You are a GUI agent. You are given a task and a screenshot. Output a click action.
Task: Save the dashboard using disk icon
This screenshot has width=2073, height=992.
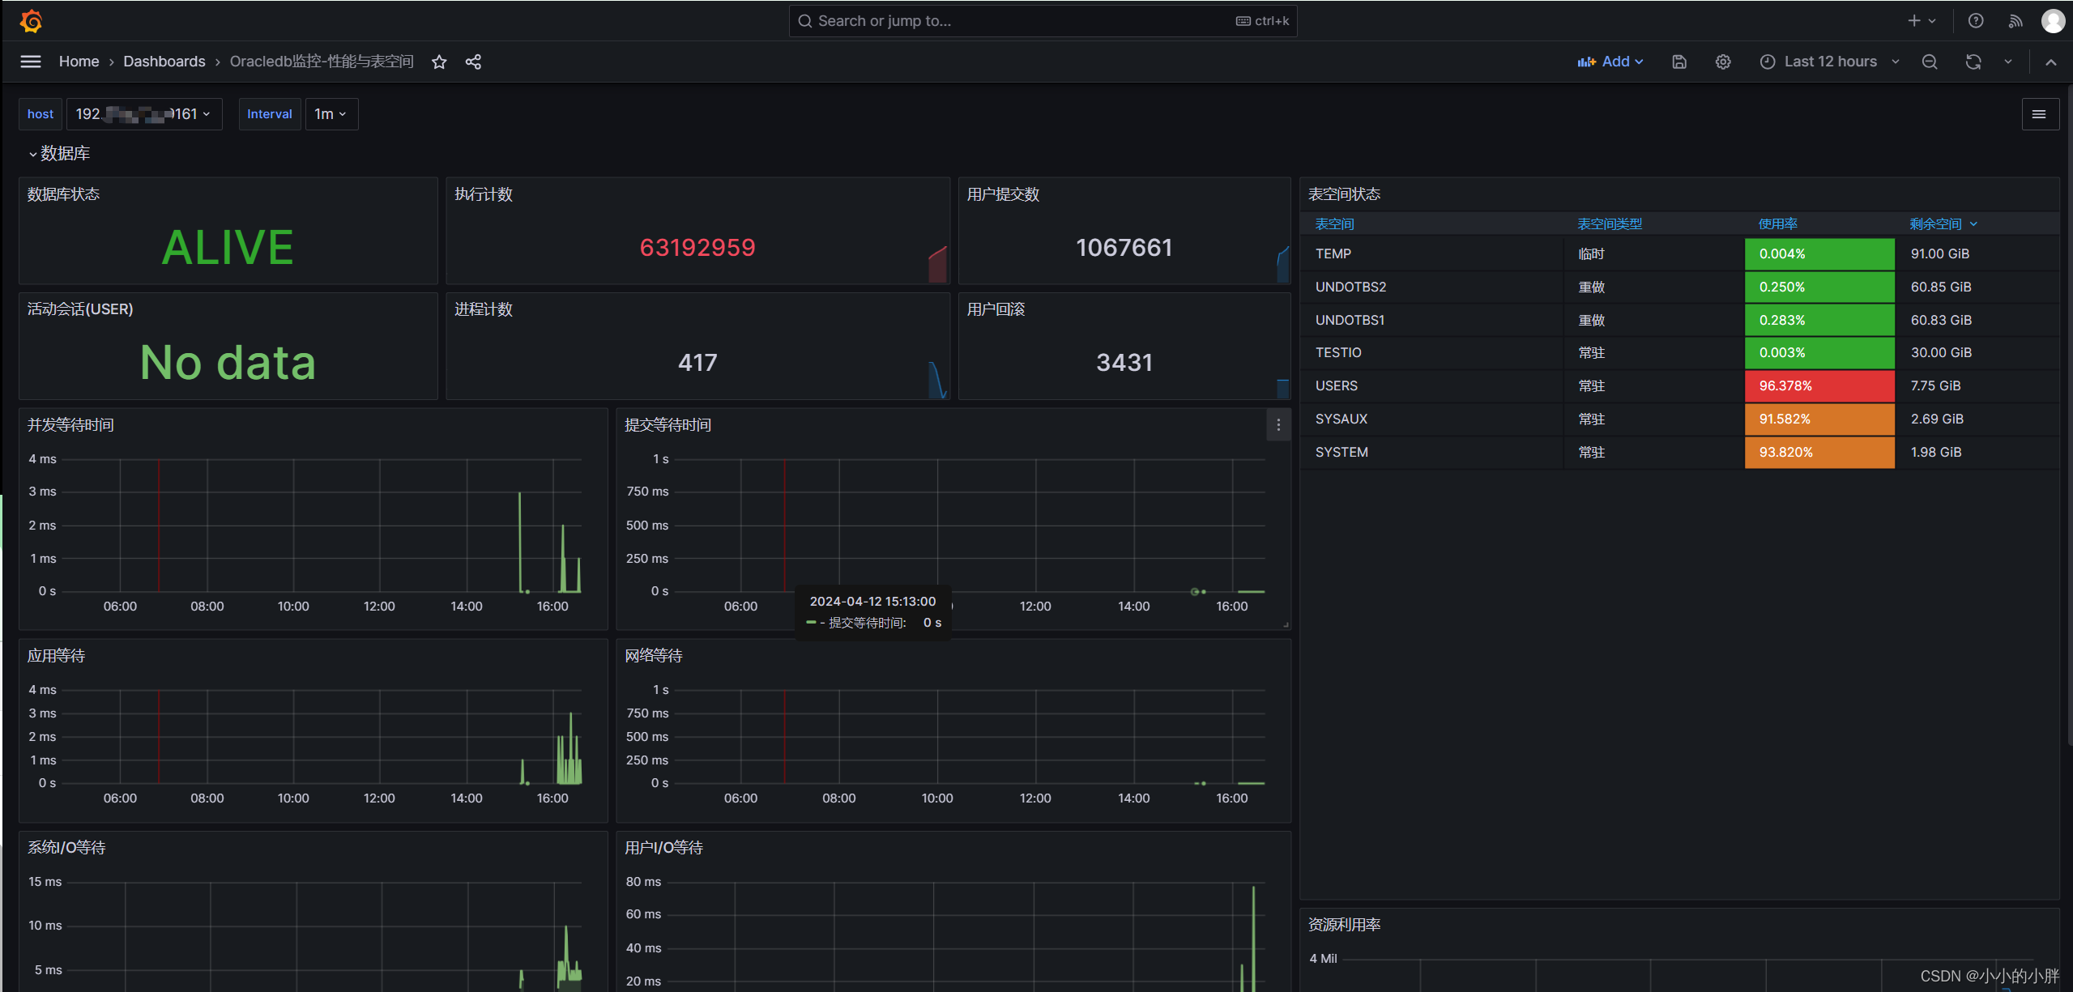tap(1679, 62)
